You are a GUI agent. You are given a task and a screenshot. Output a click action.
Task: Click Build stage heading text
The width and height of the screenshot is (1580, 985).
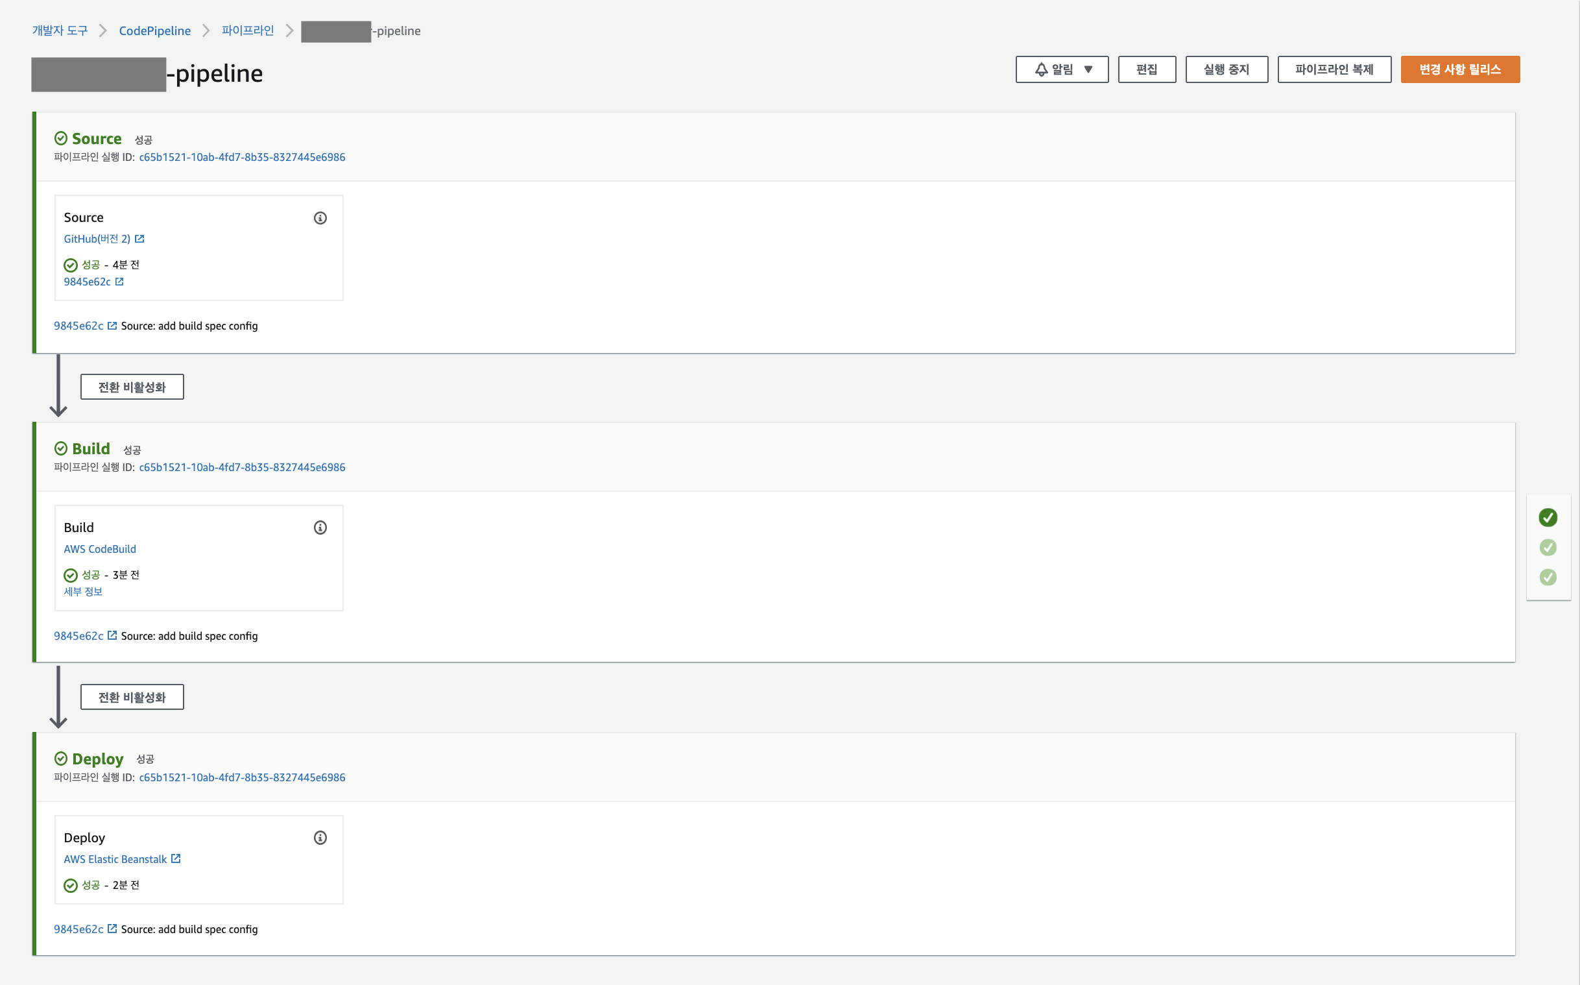[x=91, y=449]
